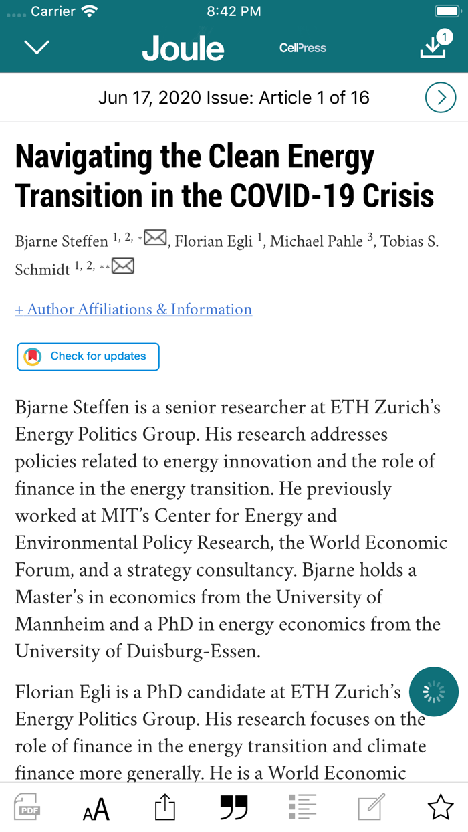The image size is (468, 832).
Task: Collapse article with top-left chevron
Action: 36,47
